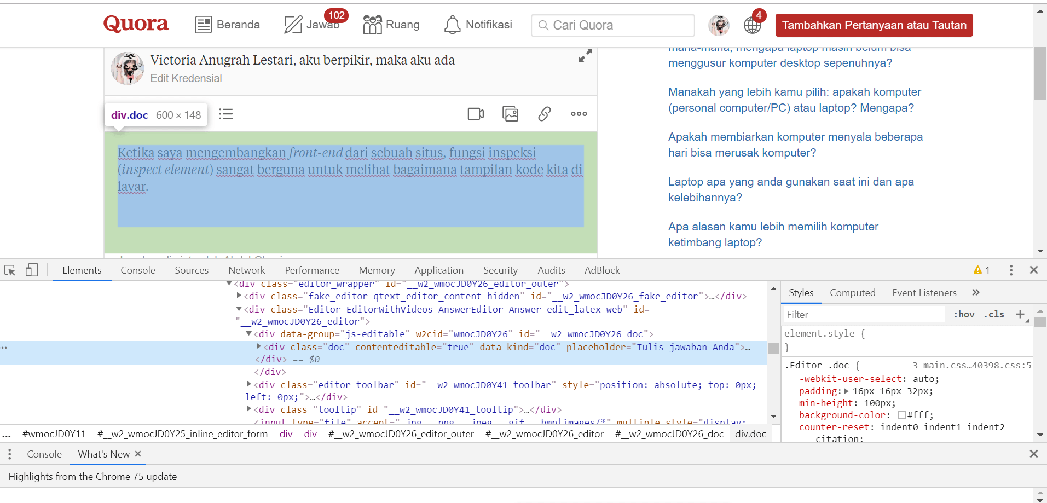Insert a video using the editor's video icon
Image resolution: width=1047 pixels, height=503 pixels.
tap(475, 114)
